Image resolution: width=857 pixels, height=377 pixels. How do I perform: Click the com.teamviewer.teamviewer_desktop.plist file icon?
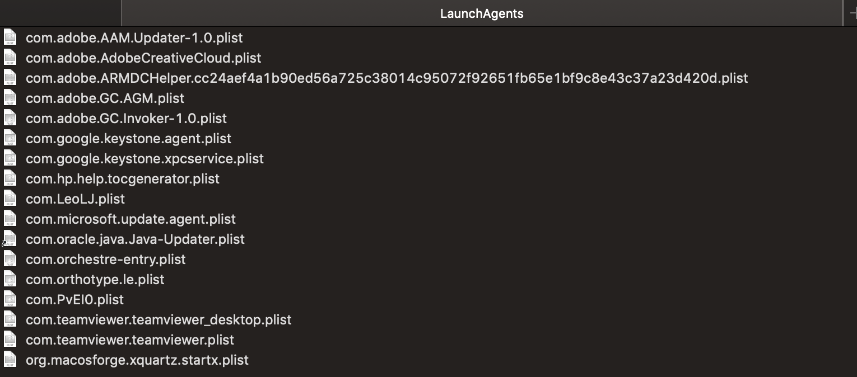(x=10, y=320)
